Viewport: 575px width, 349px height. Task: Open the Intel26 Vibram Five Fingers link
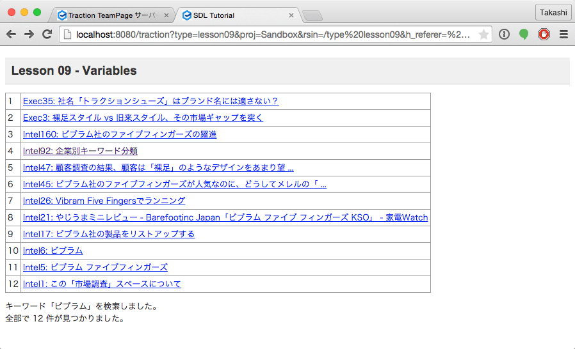(x=104, y=201)
